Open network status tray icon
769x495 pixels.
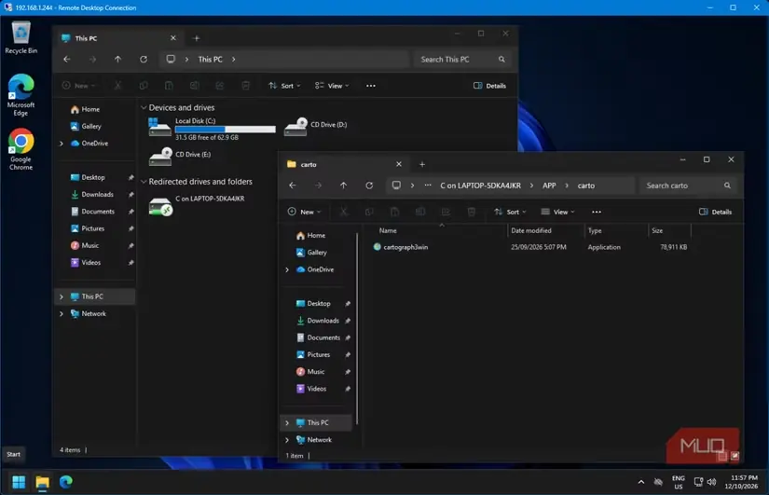pos(698,482)
